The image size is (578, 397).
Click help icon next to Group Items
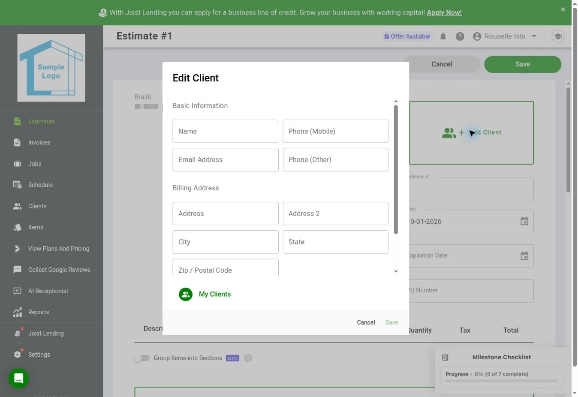[x=248, y=358]
